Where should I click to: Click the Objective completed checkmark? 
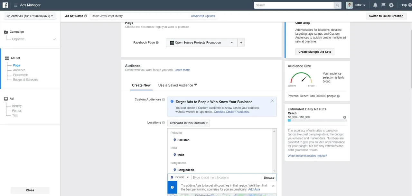pos(55,39)
